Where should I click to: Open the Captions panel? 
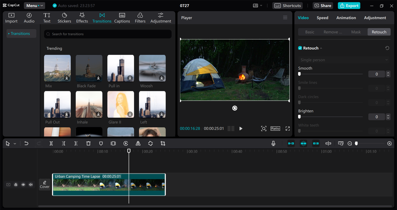(x=122, y=18)
